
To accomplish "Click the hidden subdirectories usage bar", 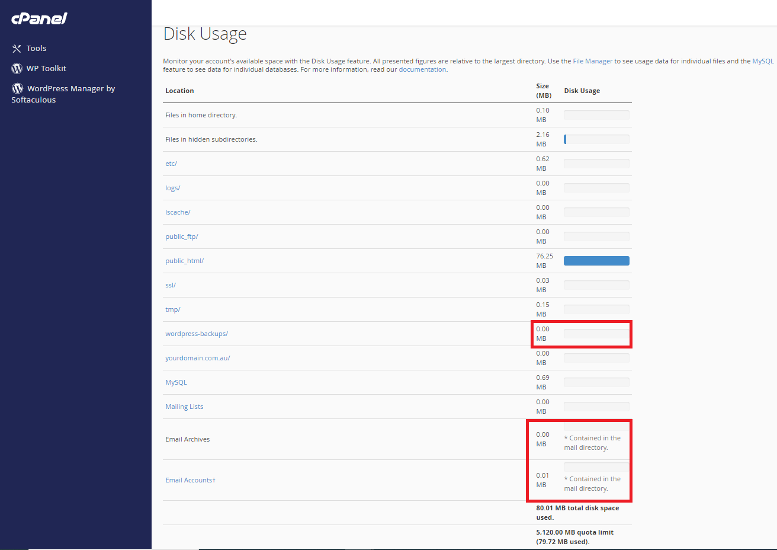I will click(596, 139).
